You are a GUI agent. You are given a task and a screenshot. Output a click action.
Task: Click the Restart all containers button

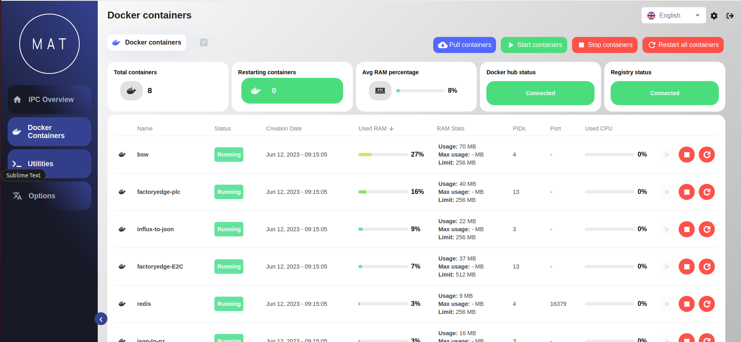tap(683, 45)
